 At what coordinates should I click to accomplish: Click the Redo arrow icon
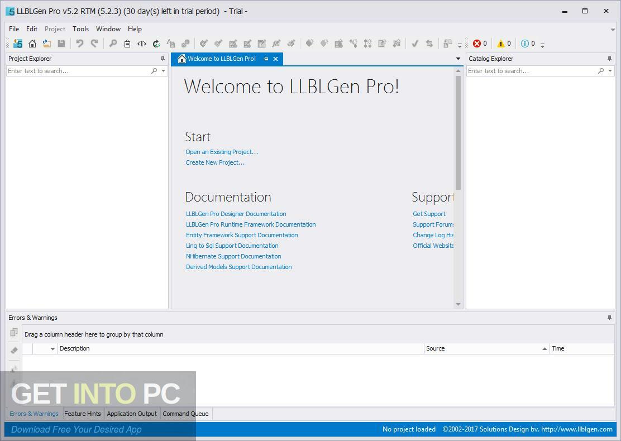pyautogui.click(x=94, y=44)
